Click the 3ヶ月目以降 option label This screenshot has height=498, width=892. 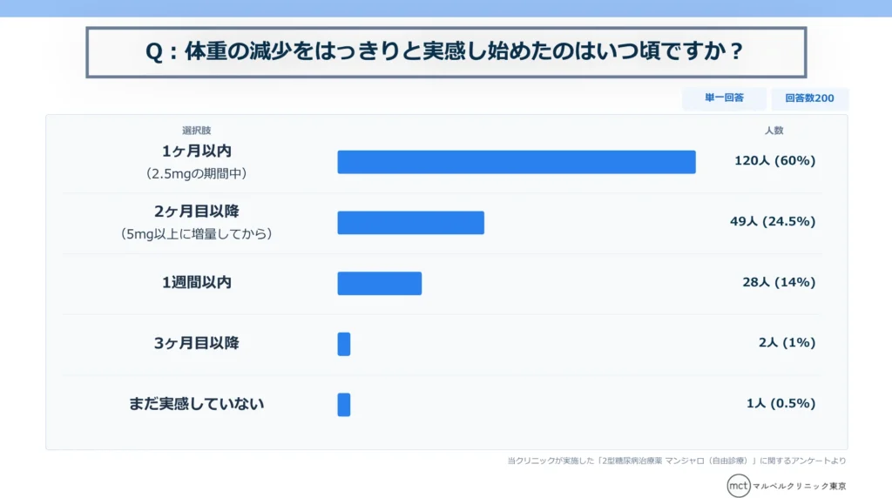point(197,343)
